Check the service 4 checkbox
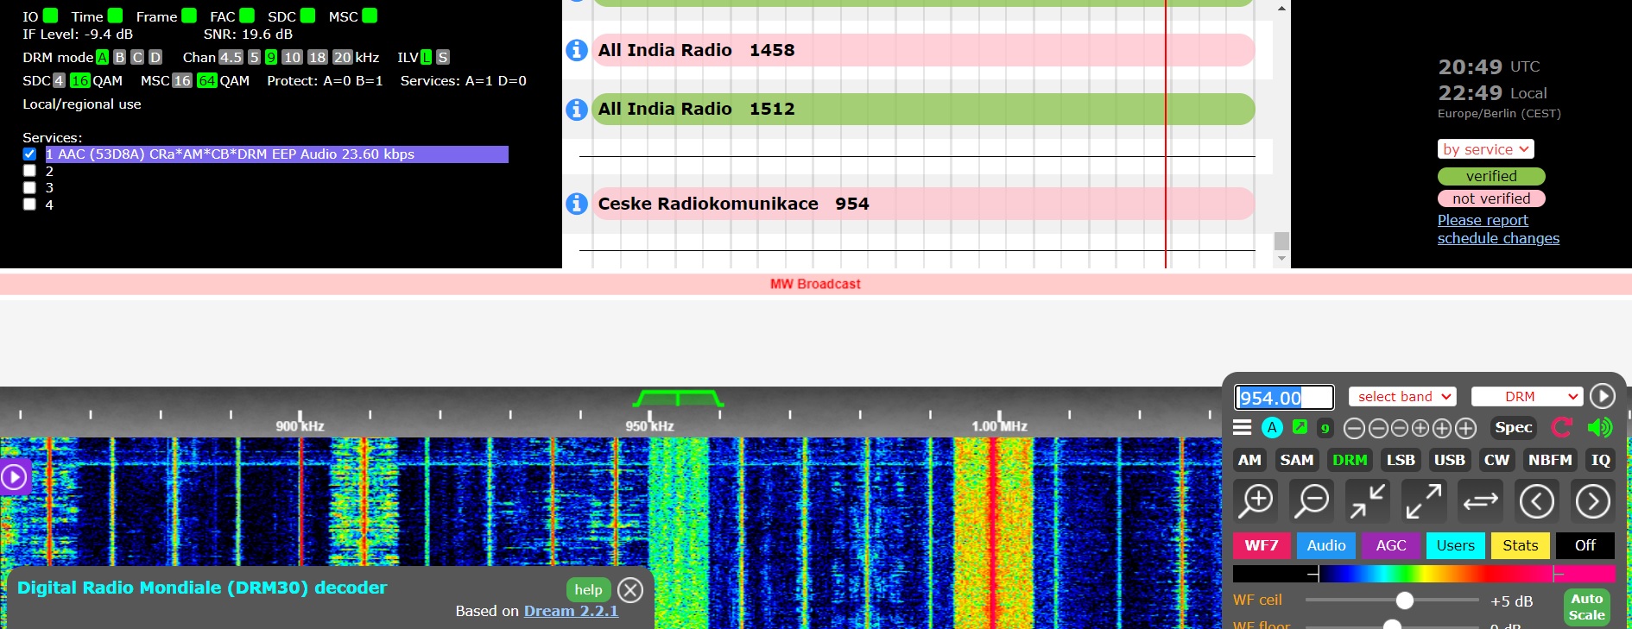Viewport: 1632px width, 629px height. (29, 204)
